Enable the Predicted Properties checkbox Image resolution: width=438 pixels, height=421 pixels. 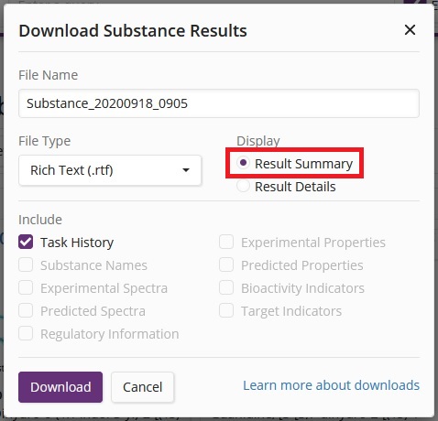(226, 264)
